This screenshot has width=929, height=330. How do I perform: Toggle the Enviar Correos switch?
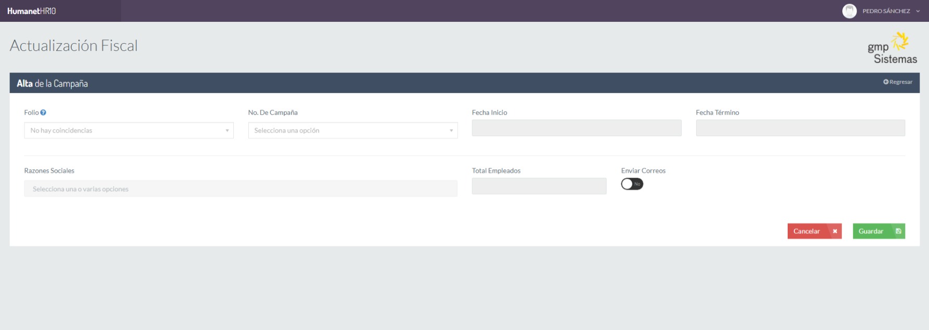pyautogui.click(x=632, y=184)
